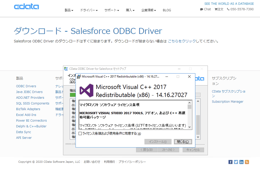Click the CData logo in header
260x192 pixels.
(x=26, y=6)
